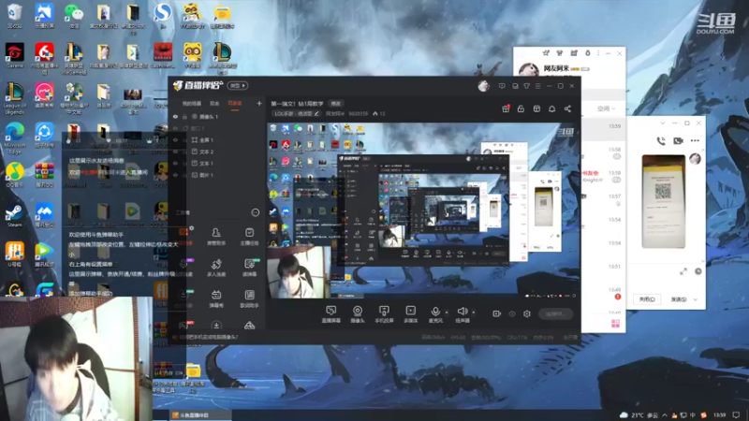Open the three-dot more menu in QQ chat
The image size is (749, 421).
695,141
